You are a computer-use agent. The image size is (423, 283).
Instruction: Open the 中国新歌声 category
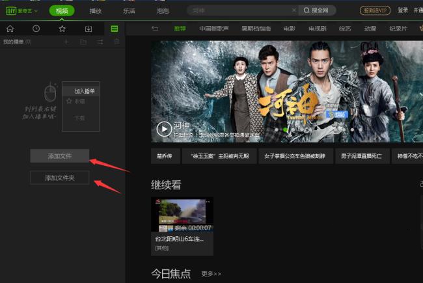(214, 29)
